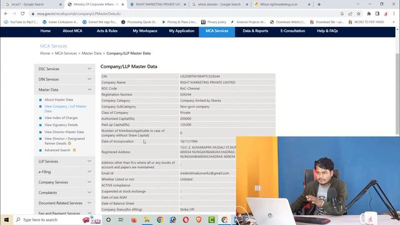
Task: Open the My Application menu
Action: click(x=182, y=31)
